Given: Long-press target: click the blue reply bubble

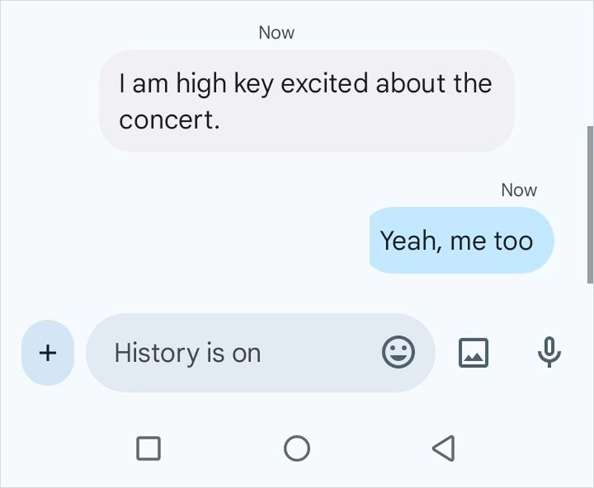Looking at the screenshot, I should 461,240.
